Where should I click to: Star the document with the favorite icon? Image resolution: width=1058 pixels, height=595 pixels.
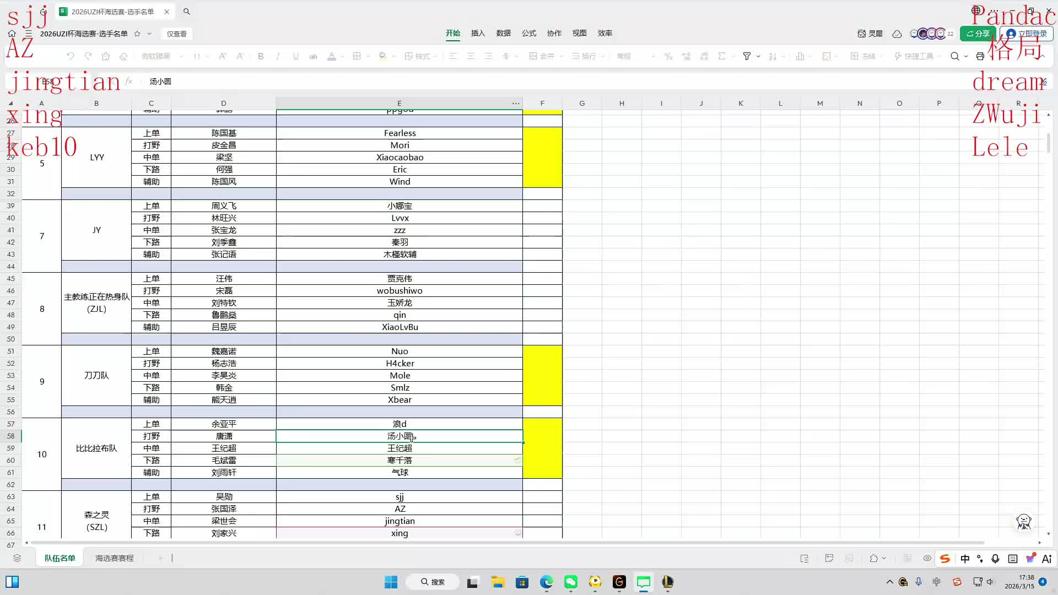click(137, 34)
